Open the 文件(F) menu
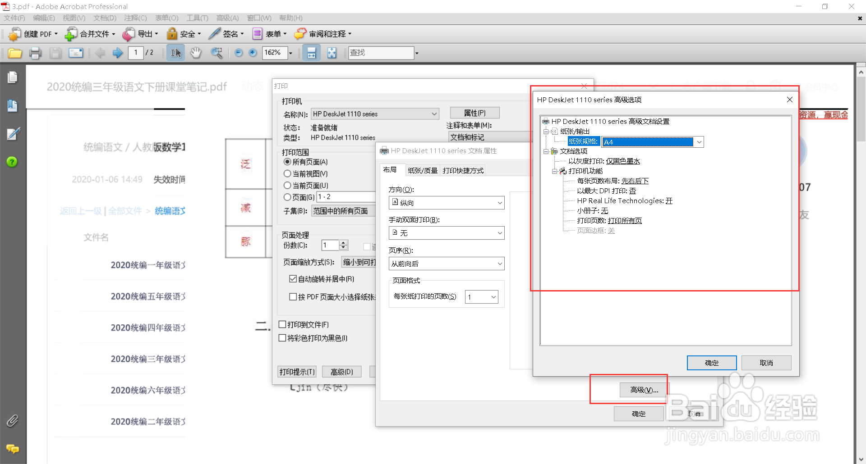 pyautogui.click(x=14, y=18)
